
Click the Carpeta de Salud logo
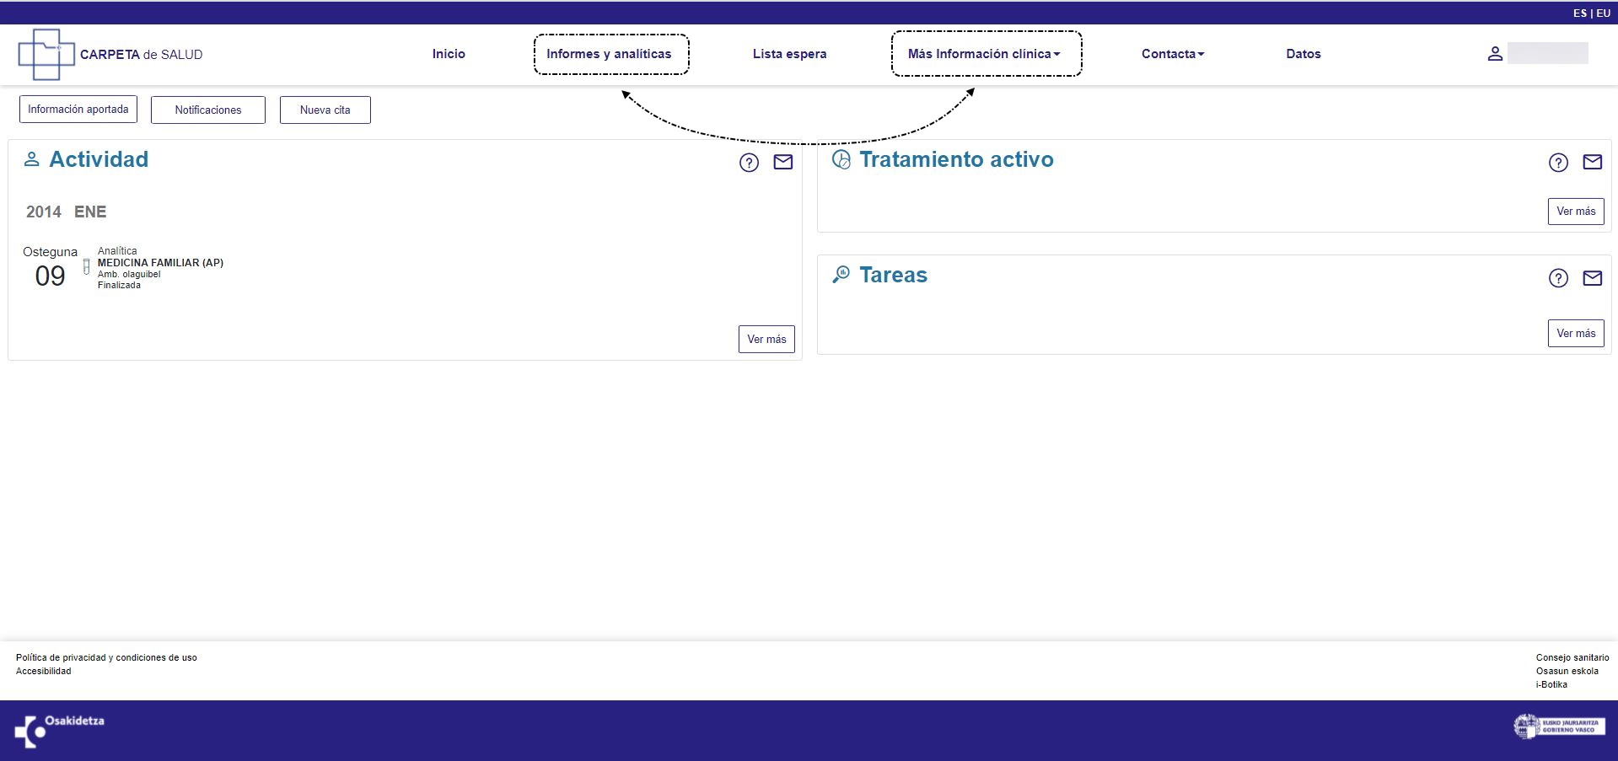pos(110,54)
